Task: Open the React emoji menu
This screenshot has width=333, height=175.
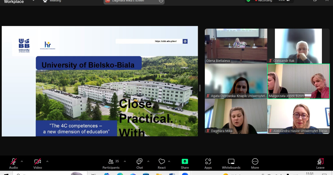Action: [162, 163]
